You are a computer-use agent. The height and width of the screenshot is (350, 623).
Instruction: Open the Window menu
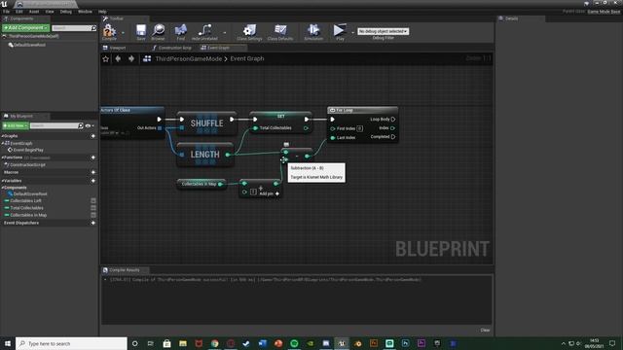85,12
